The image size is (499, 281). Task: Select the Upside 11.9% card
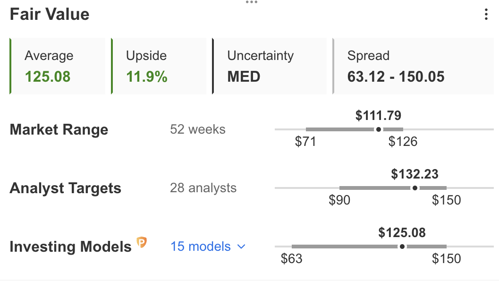click(x=159, y=66)
